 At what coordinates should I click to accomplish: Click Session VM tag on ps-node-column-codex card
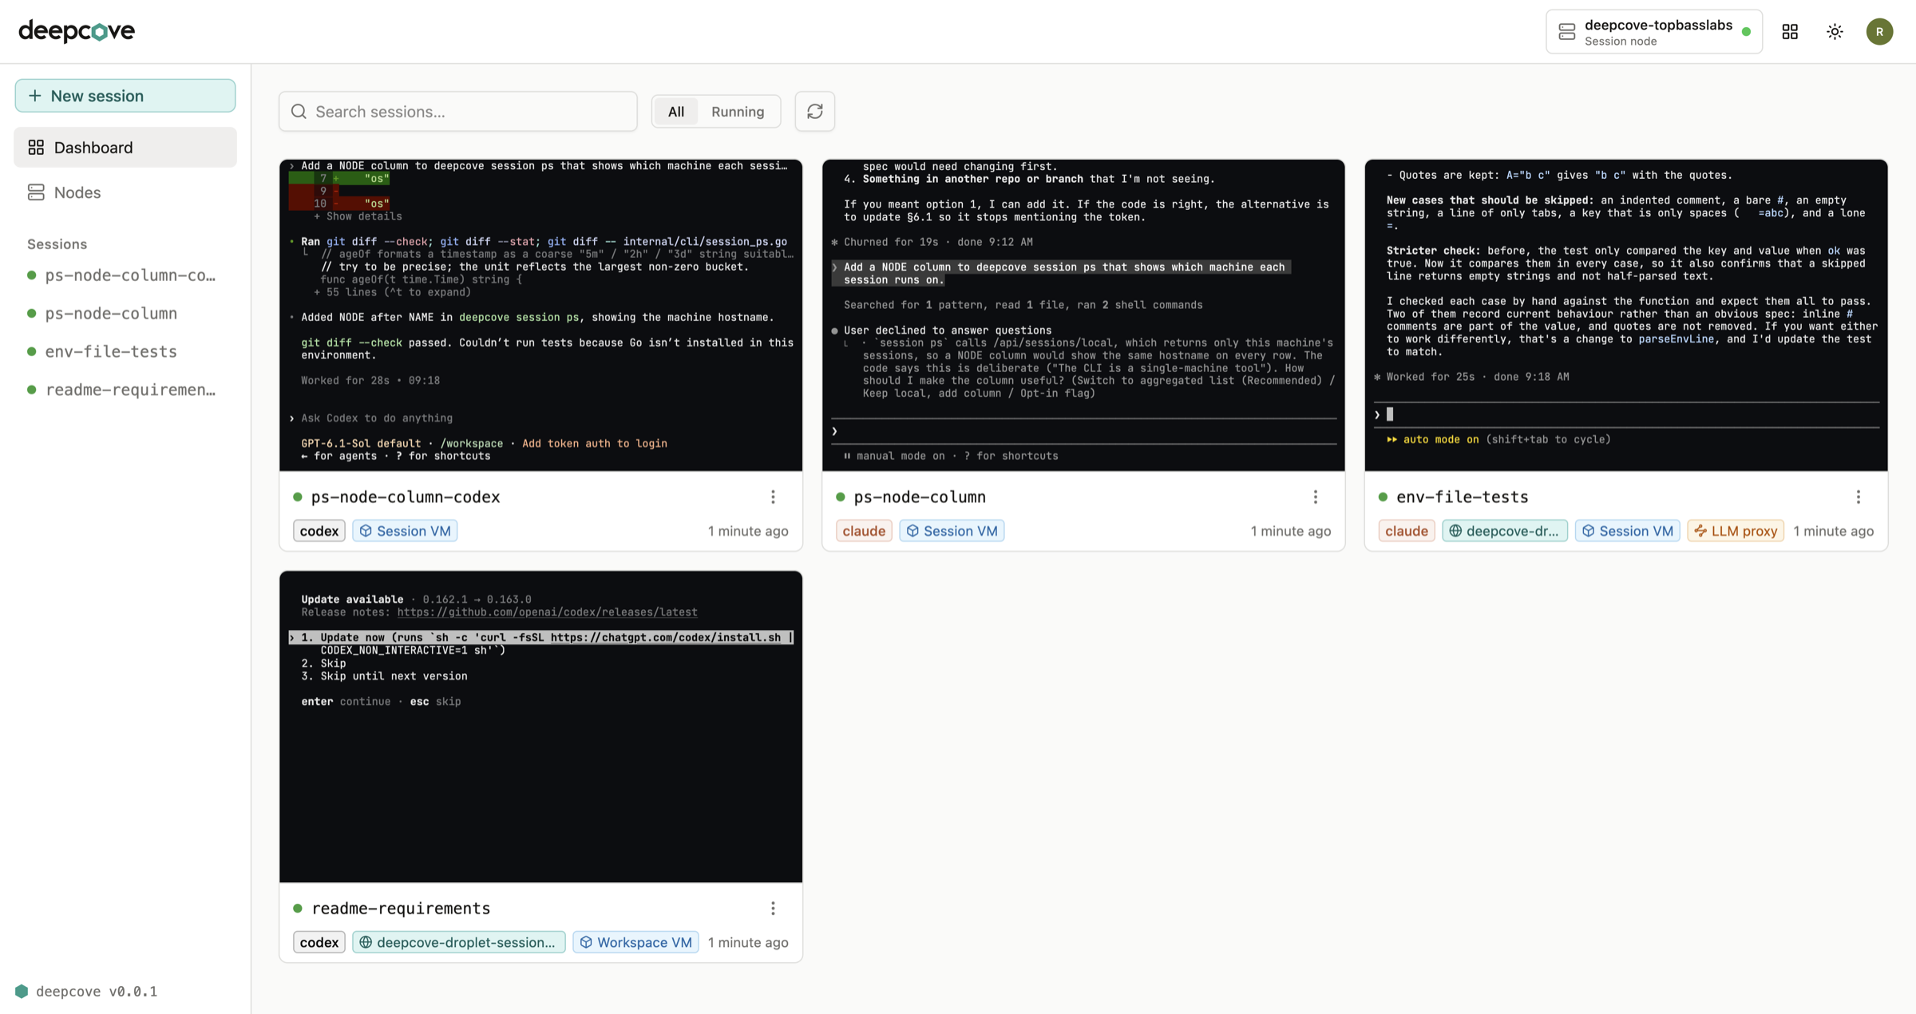[x=405, y=531]
